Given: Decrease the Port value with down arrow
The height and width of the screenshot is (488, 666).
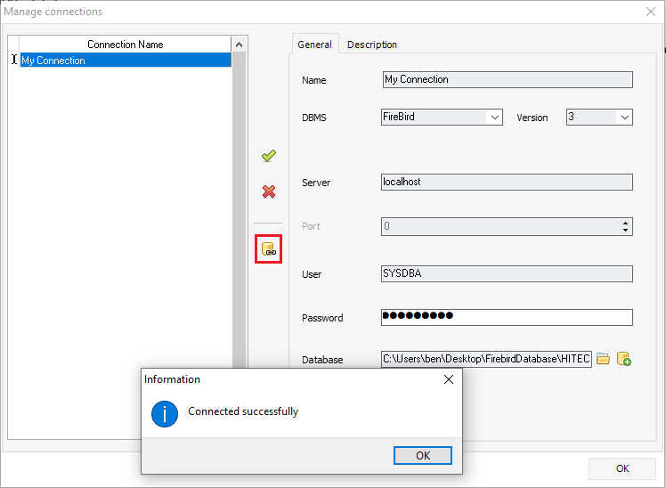Looking at the screenshot, I should (x=625, y=230).
